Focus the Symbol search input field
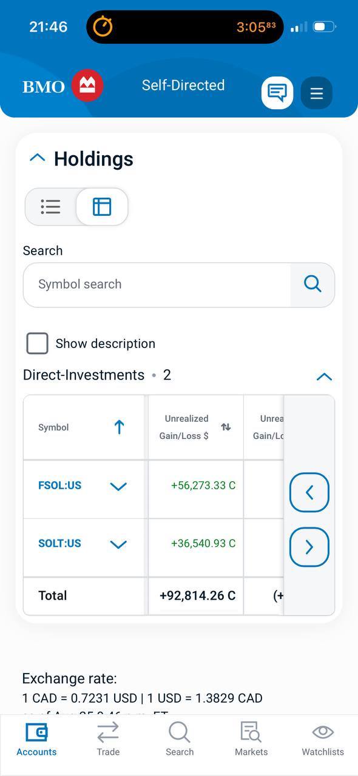 (157, 284)
